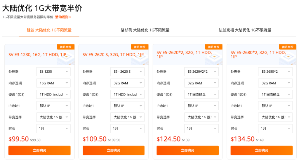Click 立即购买 for the $99.50 plan
The height and width of the screenshot is (161, 299).
coord(39,150)
